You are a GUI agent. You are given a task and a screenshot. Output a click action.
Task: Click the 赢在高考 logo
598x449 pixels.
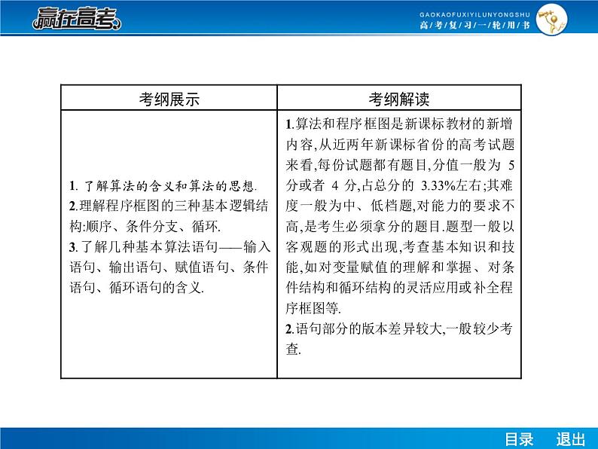77,18
